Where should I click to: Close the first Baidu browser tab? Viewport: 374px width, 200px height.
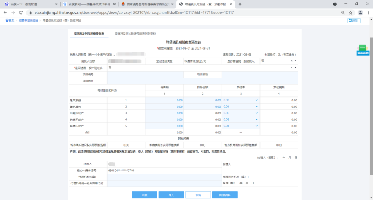pos(56,4)
